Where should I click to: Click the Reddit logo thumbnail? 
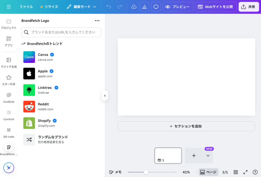click(x=29, y=107)
